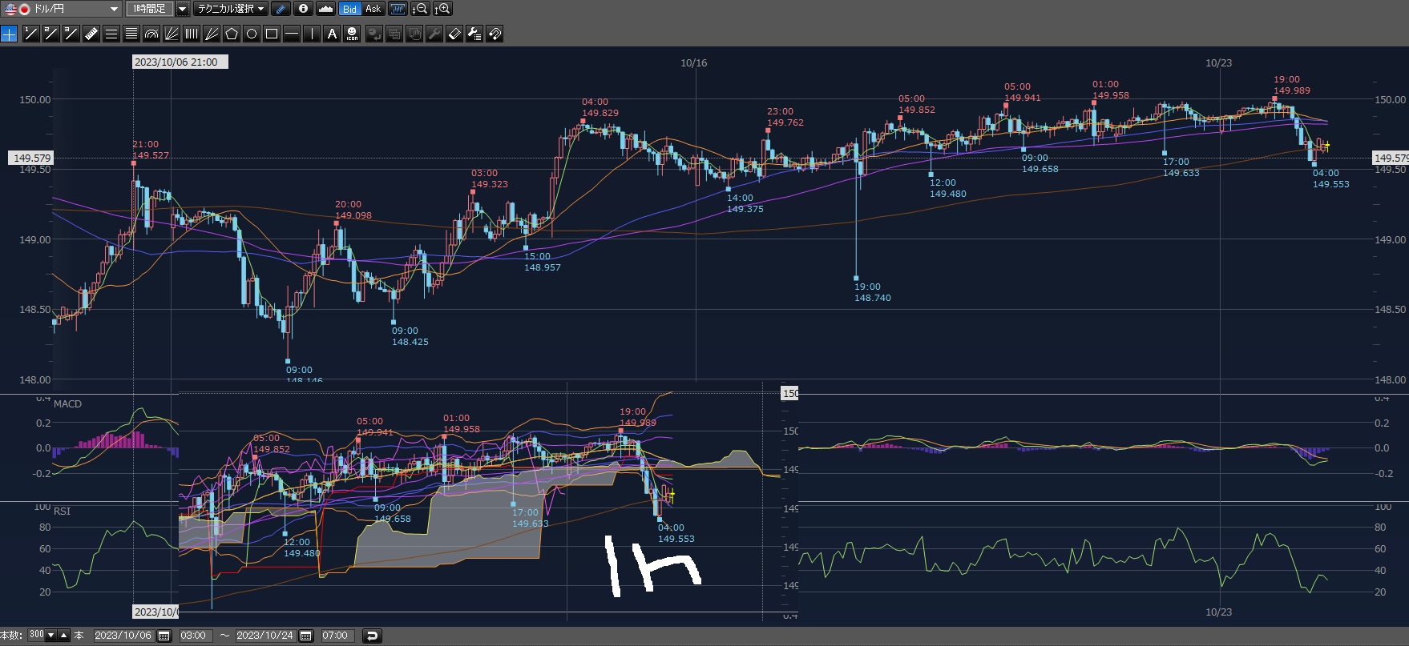Choose the pentagon shape drawing tool
The image size is (1409, 646).
click(x=232, y=34)
